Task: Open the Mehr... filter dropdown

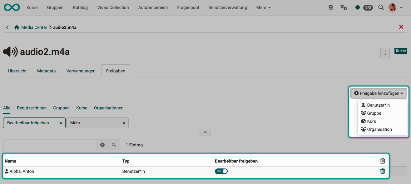Action: 97,123
